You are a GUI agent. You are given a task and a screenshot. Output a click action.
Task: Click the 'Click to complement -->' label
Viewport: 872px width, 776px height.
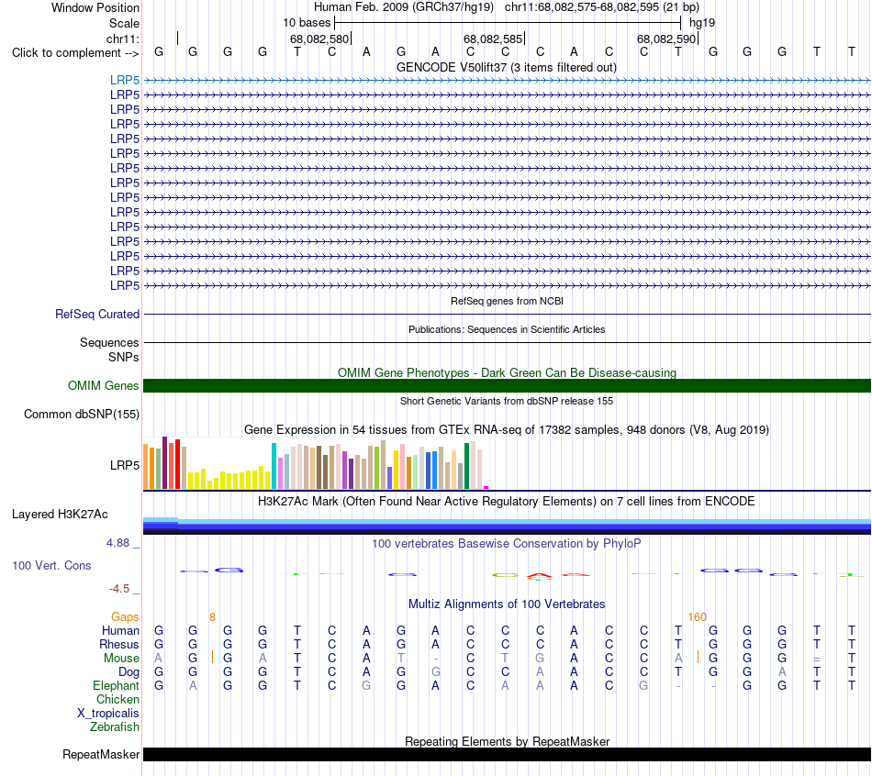pyautogui.click(x=75, y=53)
